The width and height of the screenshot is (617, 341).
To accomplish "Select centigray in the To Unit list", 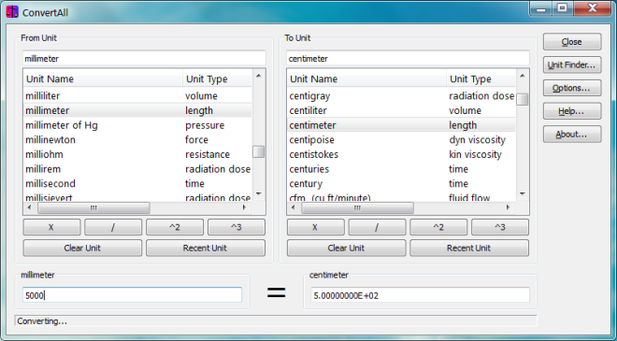I will 401,96.
